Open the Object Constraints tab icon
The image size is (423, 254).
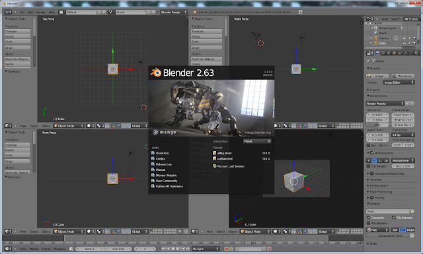pos(400,53)
